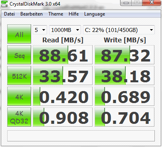Minimize the CrystalDiskMark window
Viewport: 162px width, 147px height.
tap(126, 3)
